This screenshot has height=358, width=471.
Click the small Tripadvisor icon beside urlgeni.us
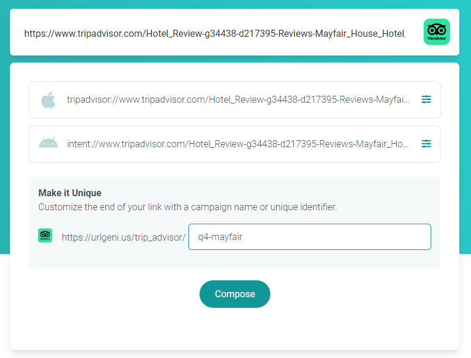click(45, 235)
